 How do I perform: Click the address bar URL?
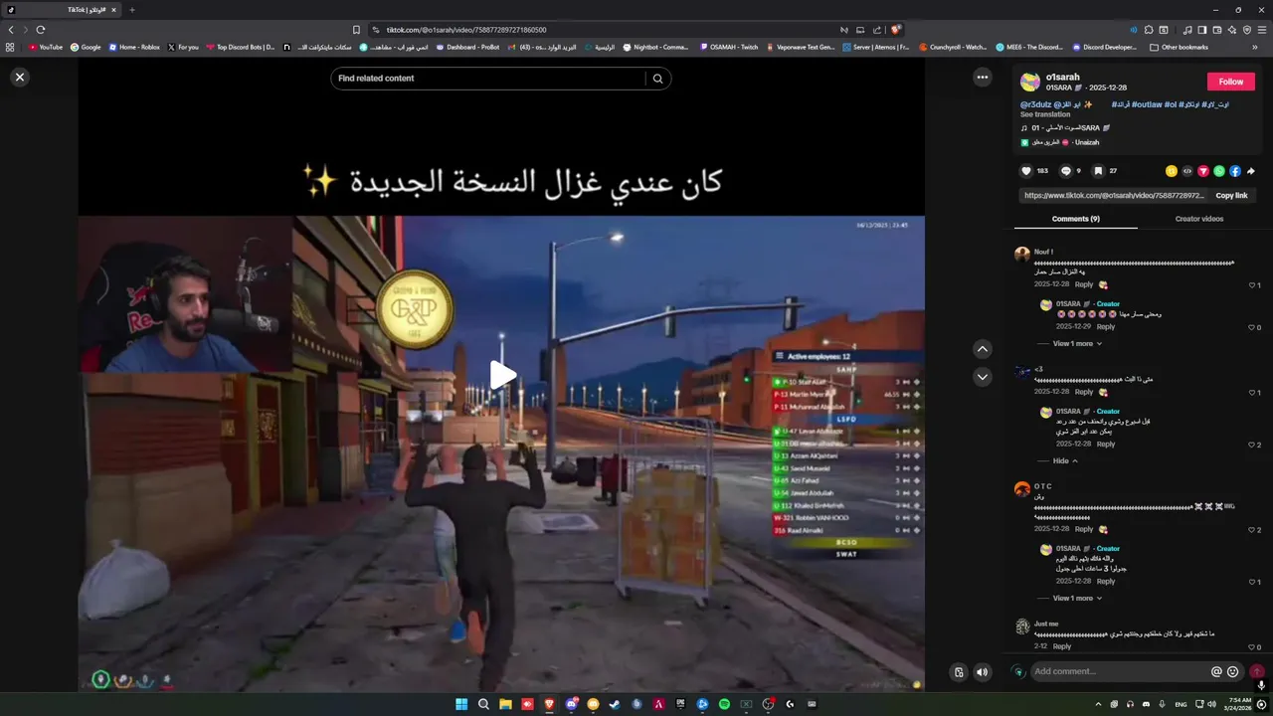(466, 30)
